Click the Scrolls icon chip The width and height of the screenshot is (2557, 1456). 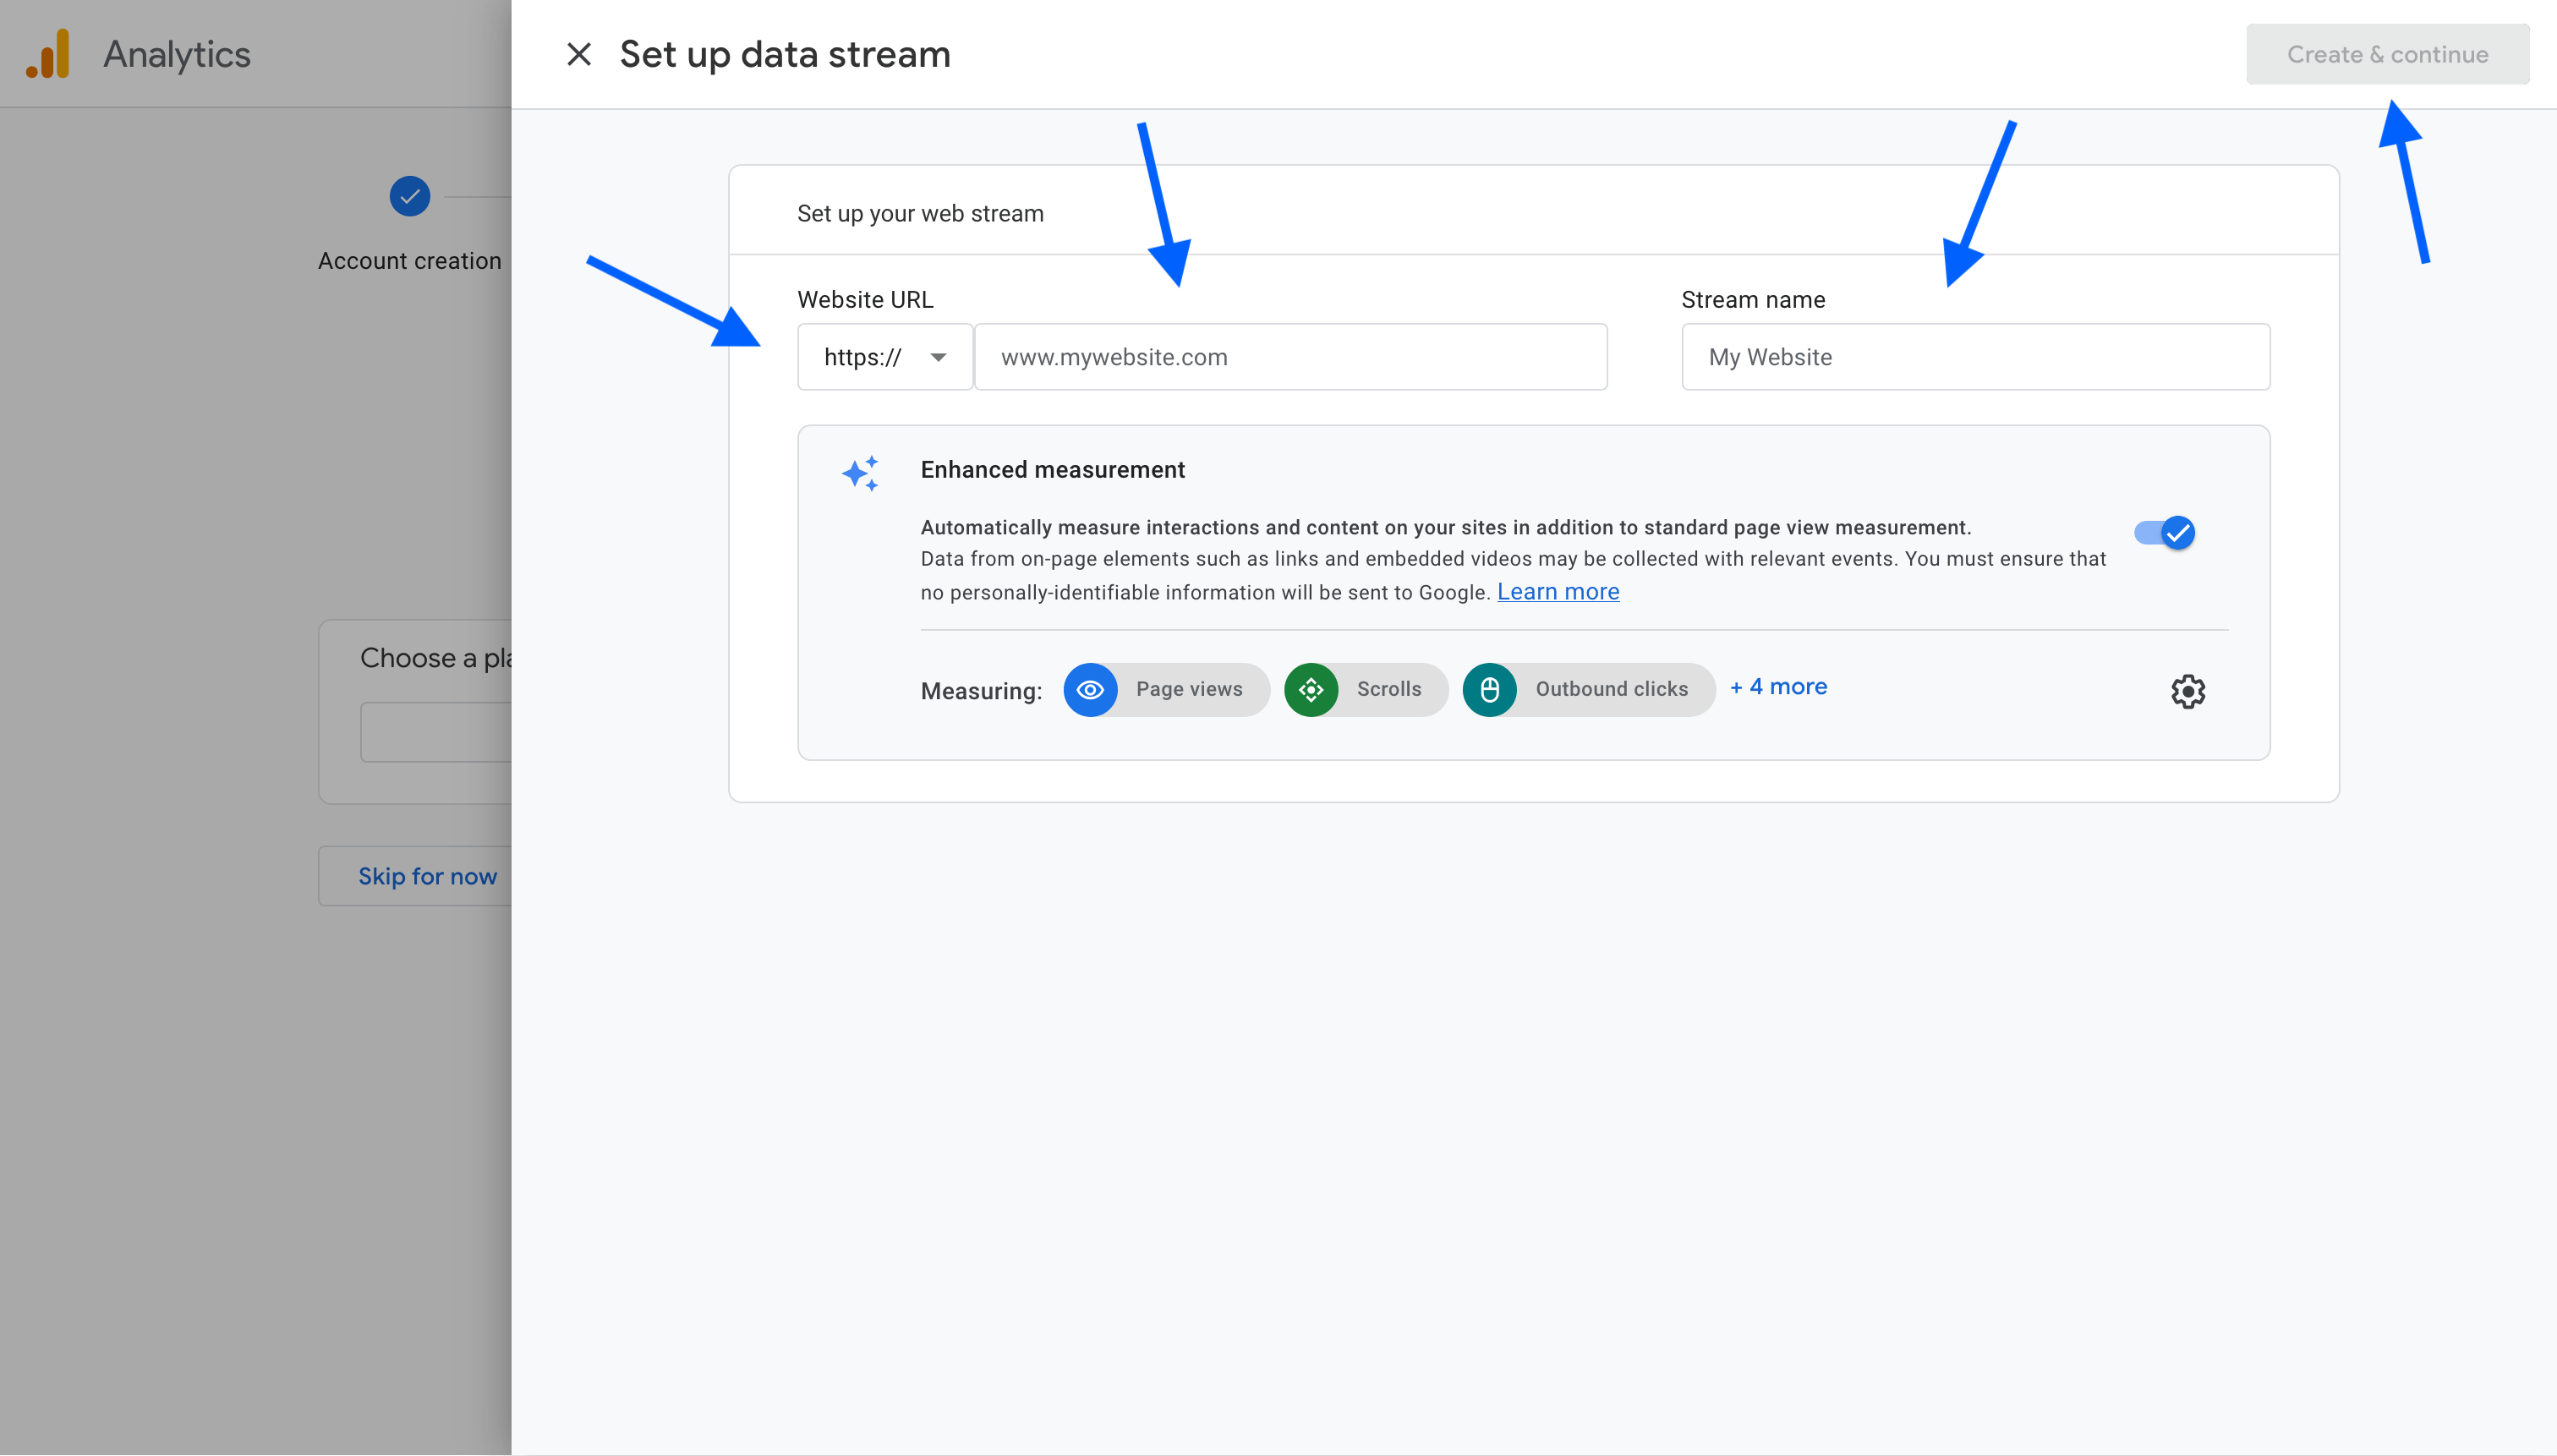(x=1365, y=689)
